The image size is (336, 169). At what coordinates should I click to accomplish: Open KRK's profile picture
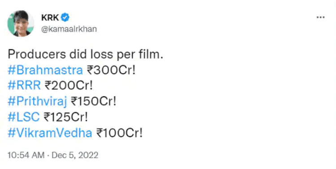pos(21,23)
